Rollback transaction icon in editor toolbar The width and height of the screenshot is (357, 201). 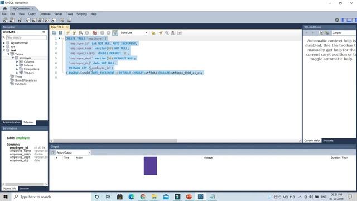[109, 33]
